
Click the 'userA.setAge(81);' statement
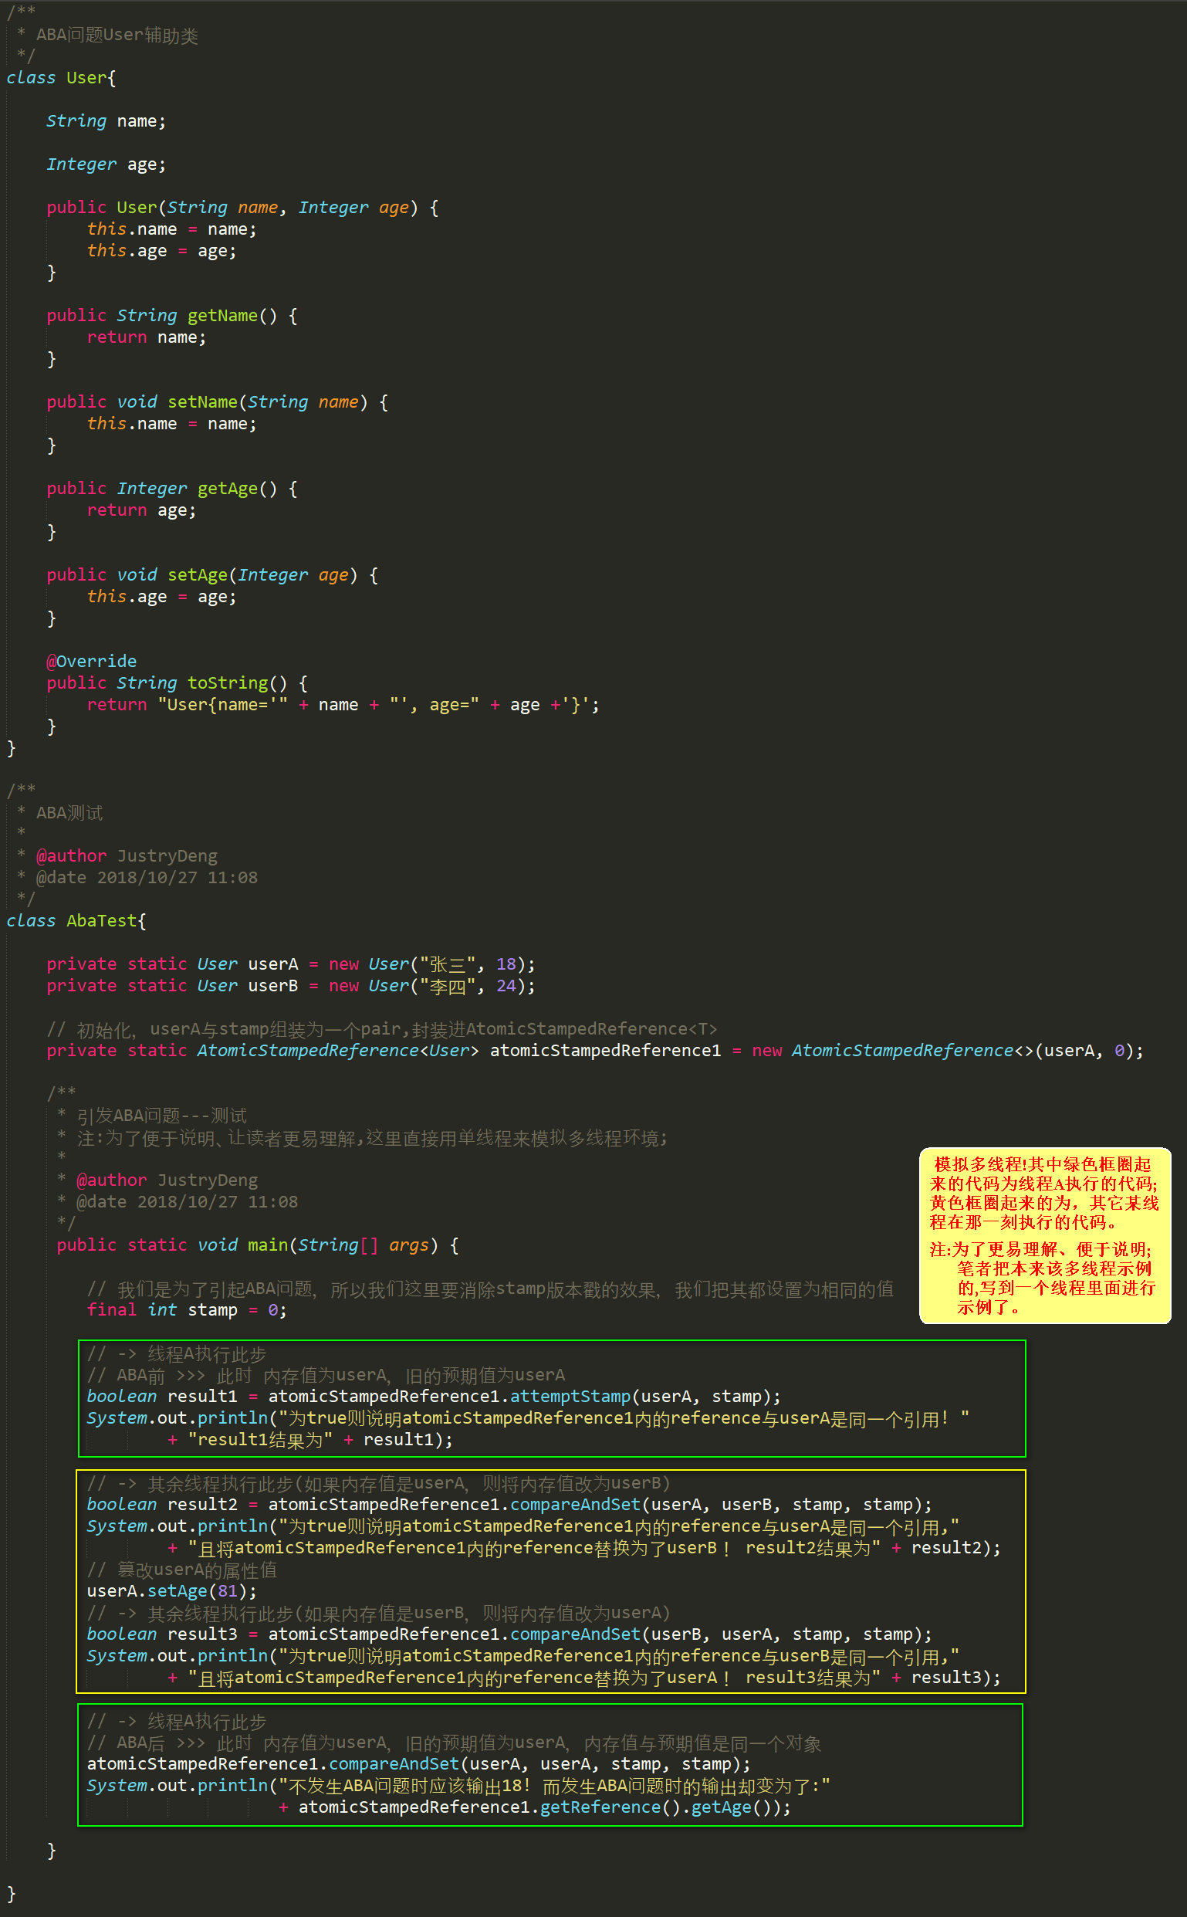tap(172, 1590)
